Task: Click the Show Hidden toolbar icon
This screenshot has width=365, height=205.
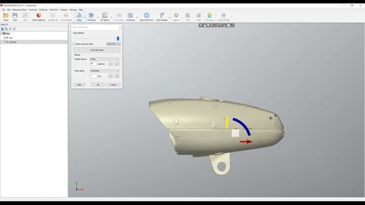Action: coord(66,15)
